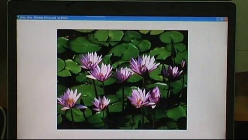Click the window title text in title bar
Image resolution: width=248 pixels, height=140 pixels.
click(x=44, y=17)
